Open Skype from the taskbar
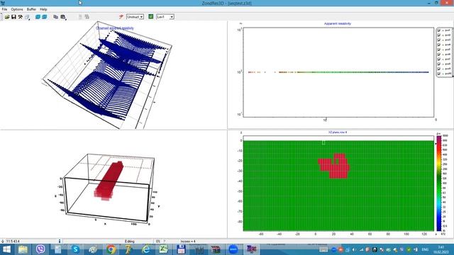The image size is (454, 255). [x=76, y=249]
